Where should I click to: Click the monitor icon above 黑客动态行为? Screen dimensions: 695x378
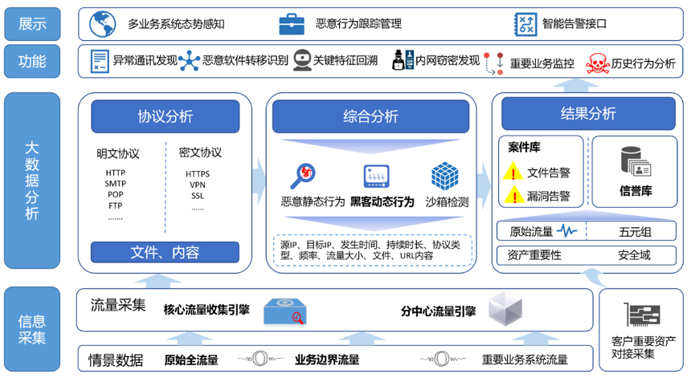tap(376, 177)
